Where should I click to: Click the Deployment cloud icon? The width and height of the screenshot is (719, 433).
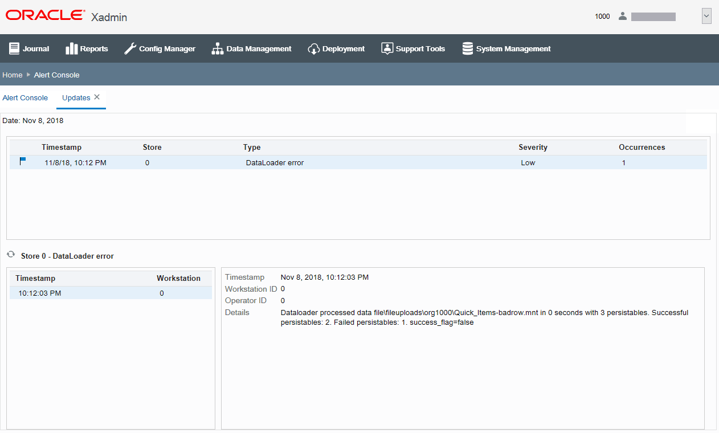(x=313, y=48)
